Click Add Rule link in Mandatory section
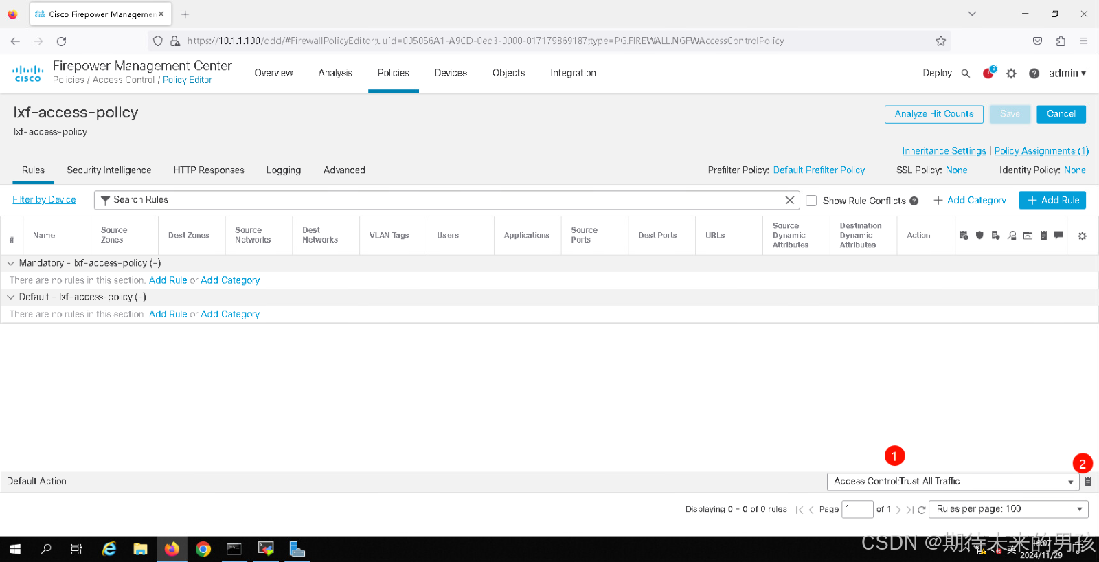1099x562 pixels. coord(168,280)
